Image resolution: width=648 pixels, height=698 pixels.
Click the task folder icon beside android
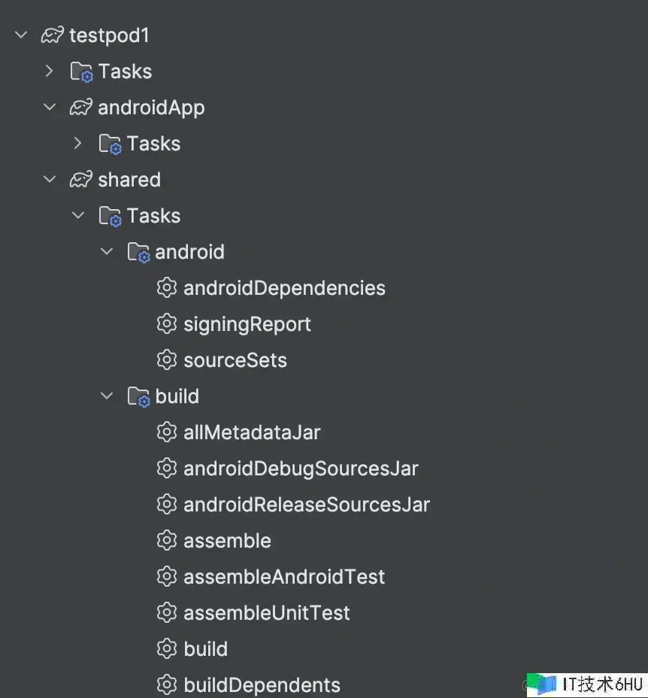[139, 253]
